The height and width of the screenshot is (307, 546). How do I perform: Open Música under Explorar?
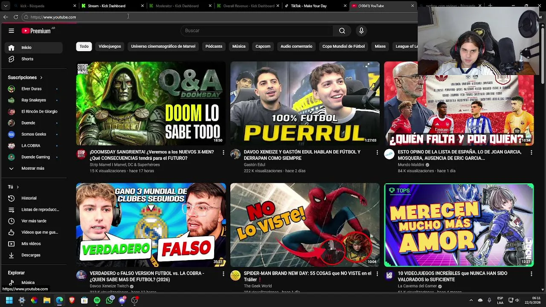(x=34, y=282)
